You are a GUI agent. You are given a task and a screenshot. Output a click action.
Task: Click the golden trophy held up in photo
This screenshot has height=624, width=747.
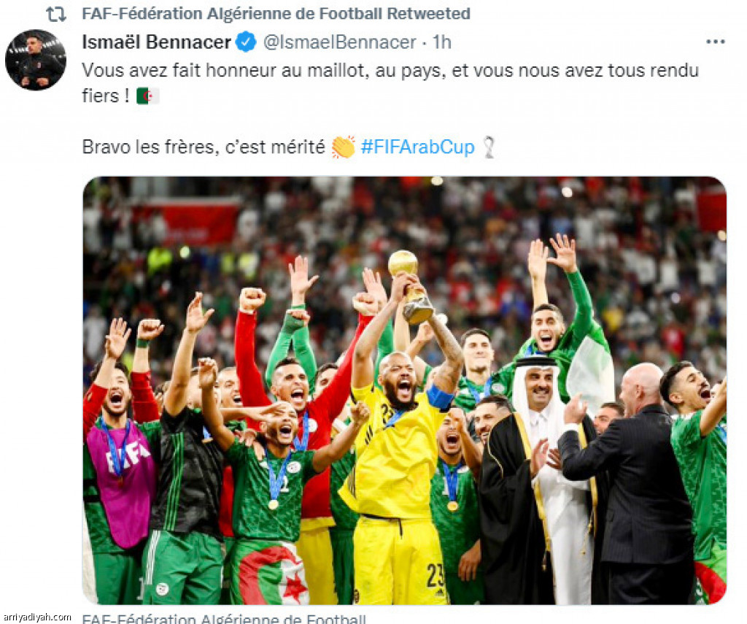coord(411,287)
